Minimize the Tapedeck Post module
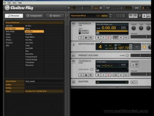The height and width of the screenshot is (116, 154). point(73,62)
